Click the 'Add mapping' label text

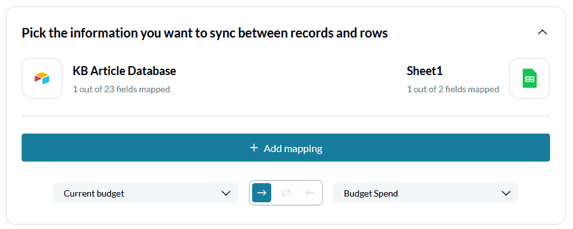click(x=293, y=148)
